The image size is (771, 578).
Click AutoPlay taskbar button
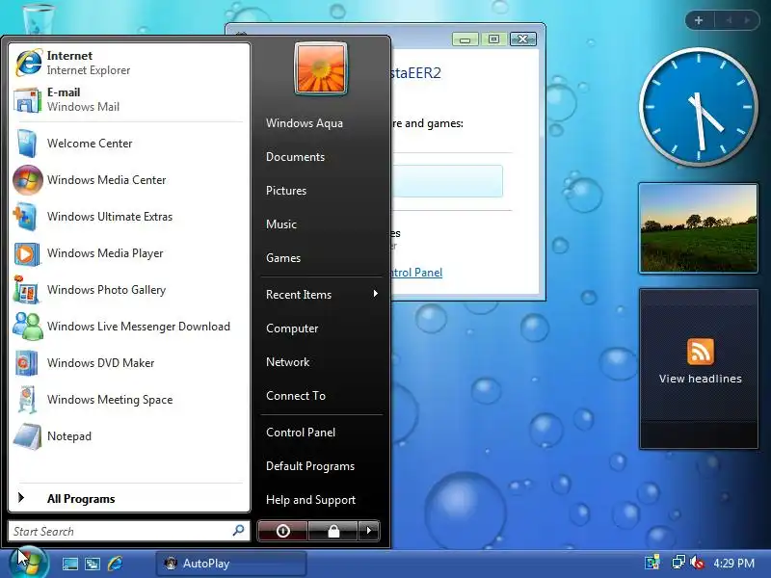coord(231,564)
